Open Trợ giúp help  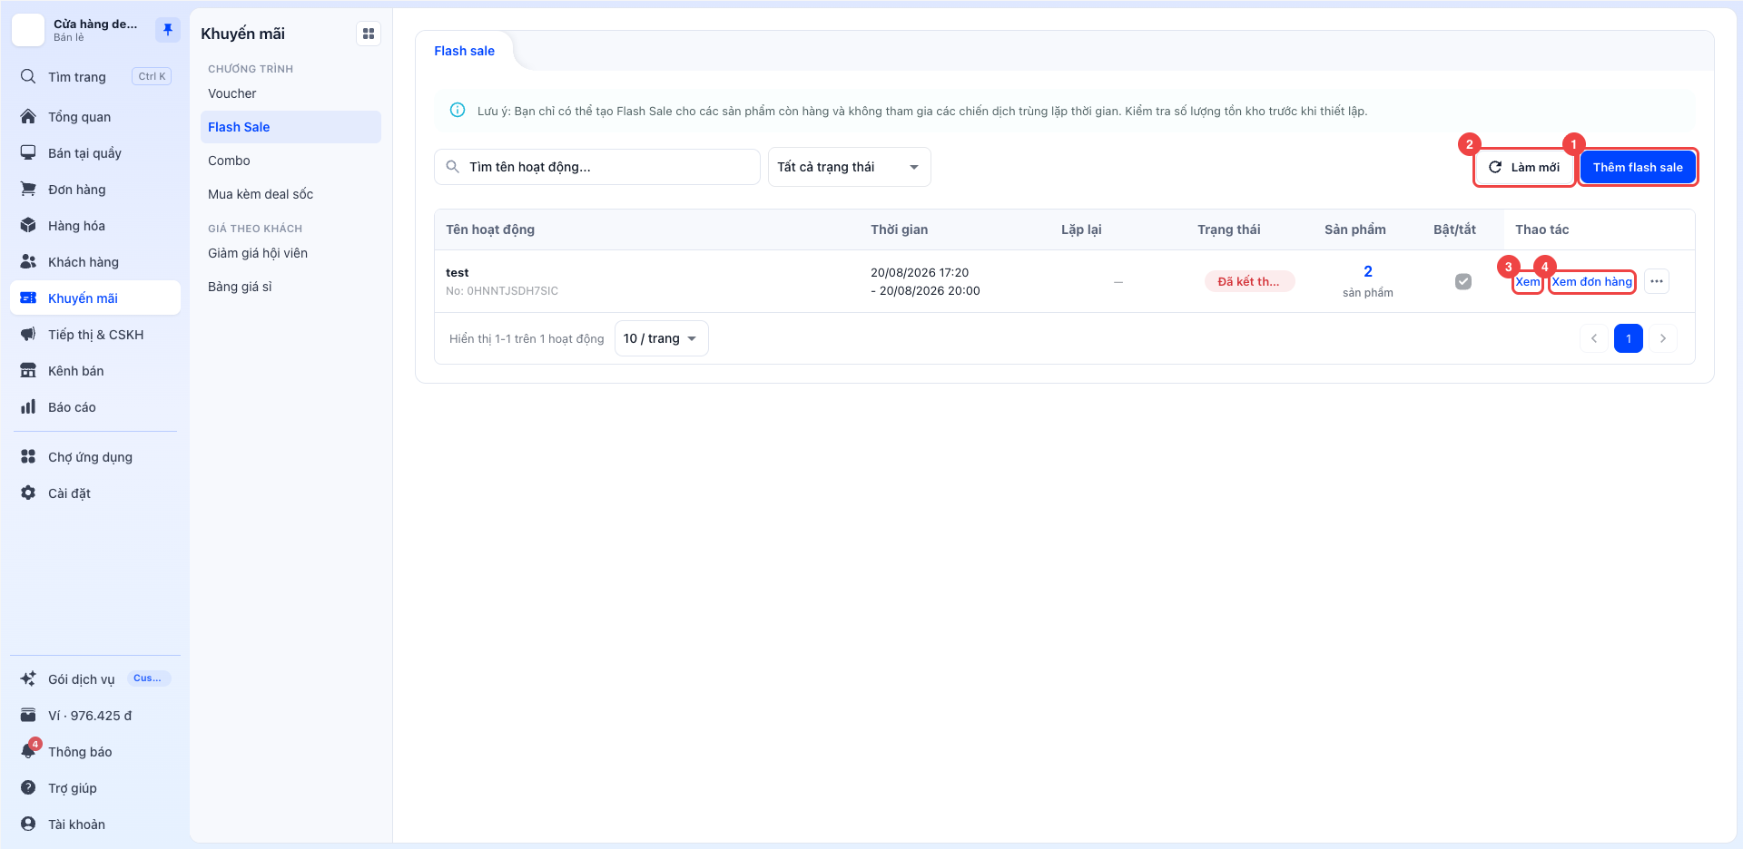click(95, 788)
